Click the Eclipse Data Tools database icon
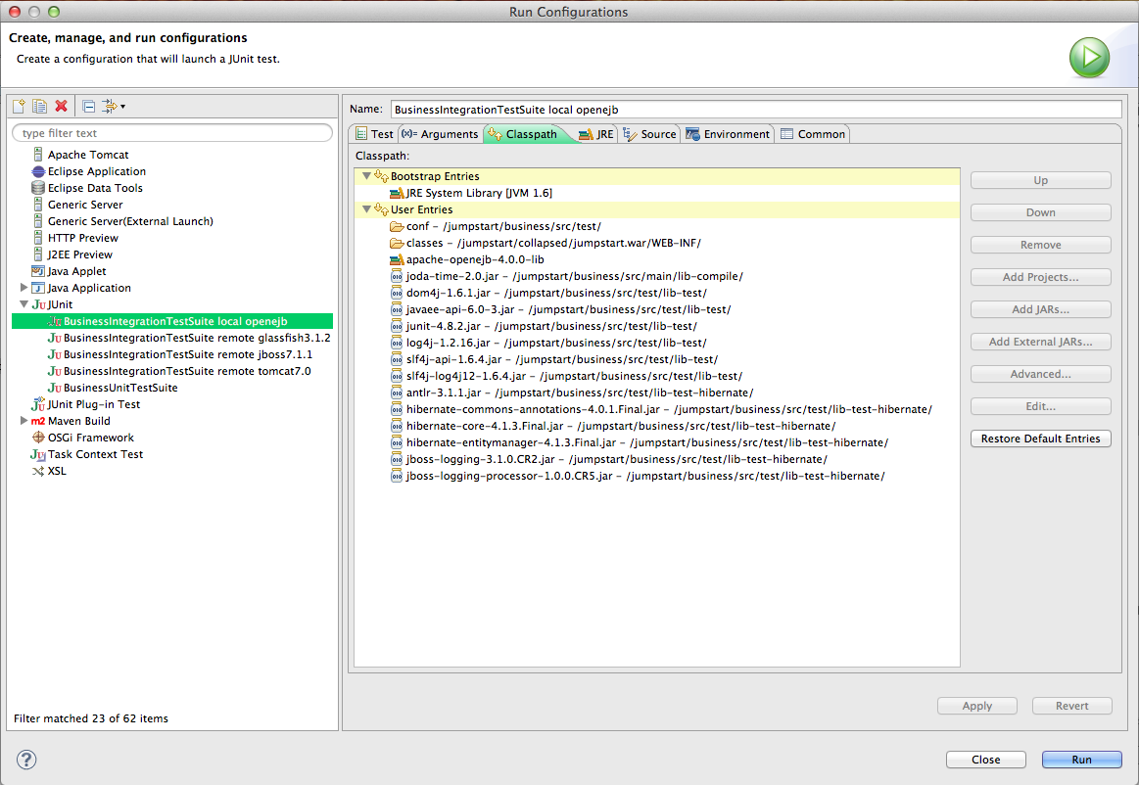 38,188
